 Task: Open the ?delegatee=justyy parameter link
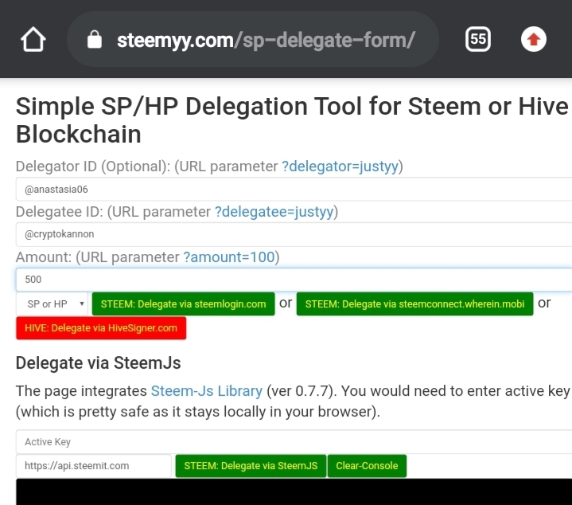coord(274,211)
